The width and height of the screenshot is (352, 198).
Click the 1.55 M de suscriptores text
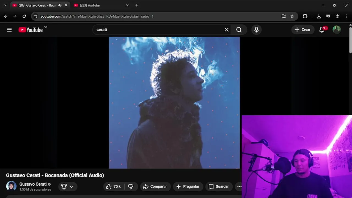click(x=35, y=189)
